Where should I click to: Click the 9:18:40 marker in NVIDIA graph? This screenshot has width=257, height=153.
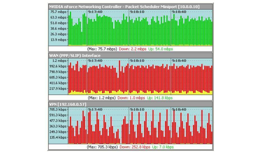[x=179, y=12]
